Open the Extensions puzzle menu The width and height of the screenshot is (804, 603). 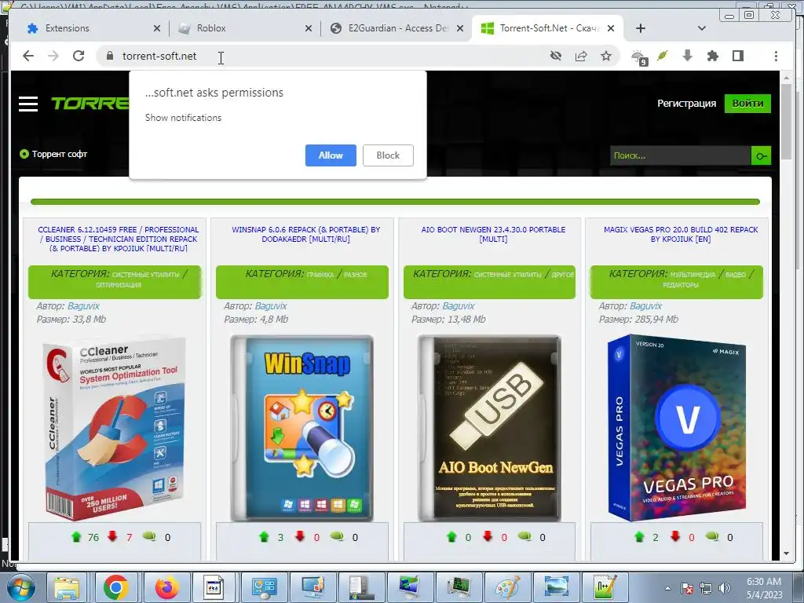[x=713, y=56]
